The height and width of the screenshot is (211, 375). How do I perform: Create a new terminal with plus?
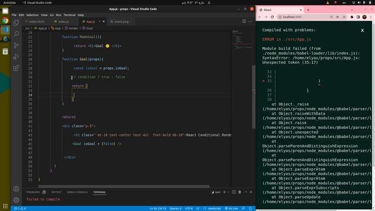pos(224,192)
